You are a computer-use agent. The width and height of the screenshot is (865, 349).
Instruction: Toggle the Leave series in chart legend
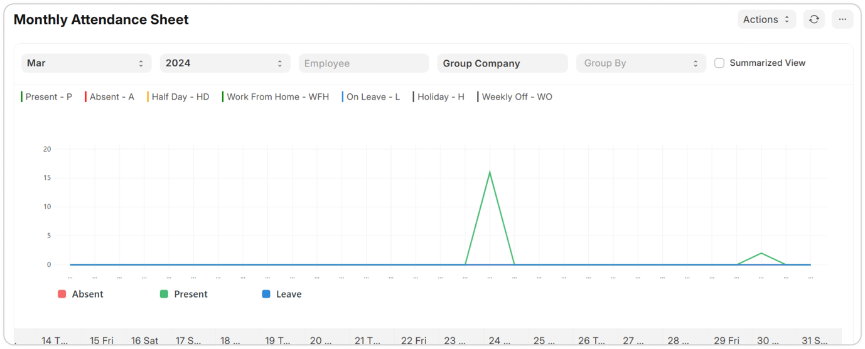pos(288,294)
